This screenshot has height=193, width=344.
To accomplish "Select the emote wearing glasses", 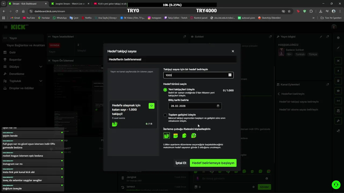I will pos(193,136).
